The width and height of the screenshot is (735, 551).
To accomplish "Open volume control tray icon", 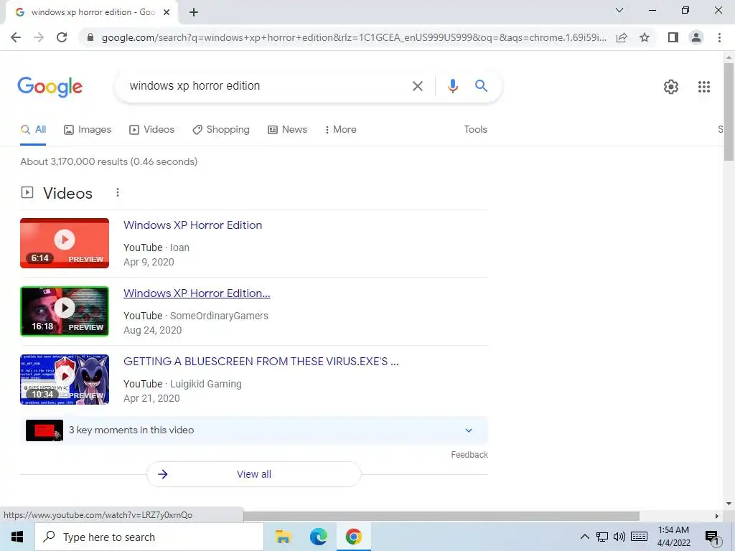I will 619,537.
